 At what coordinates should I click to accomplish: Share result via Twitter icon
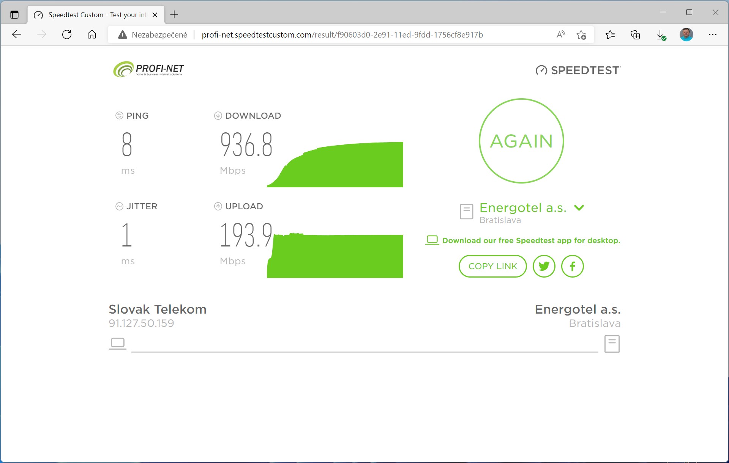coord(544,266)
